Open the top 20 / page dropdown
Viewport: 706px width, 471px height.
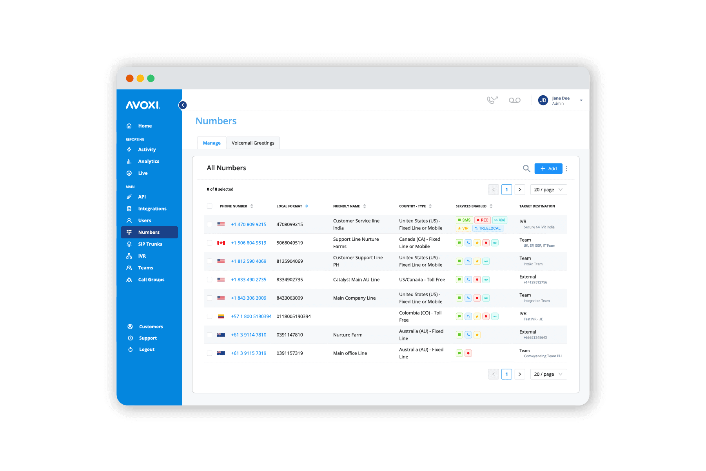click(x=548, y=190)
